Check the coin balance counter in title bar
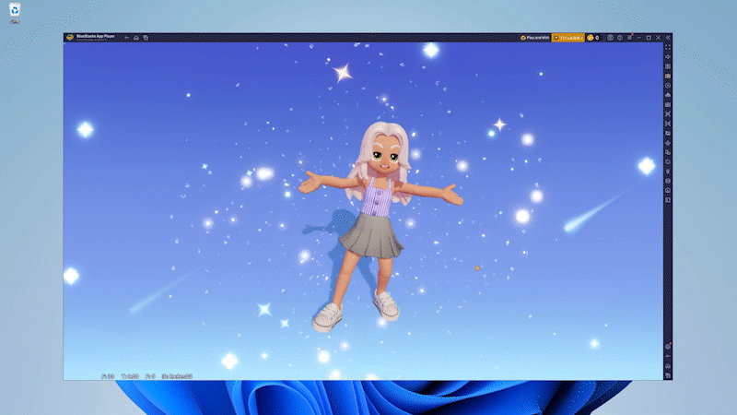This screenshot has width=737, height=415. pos(592,38)
